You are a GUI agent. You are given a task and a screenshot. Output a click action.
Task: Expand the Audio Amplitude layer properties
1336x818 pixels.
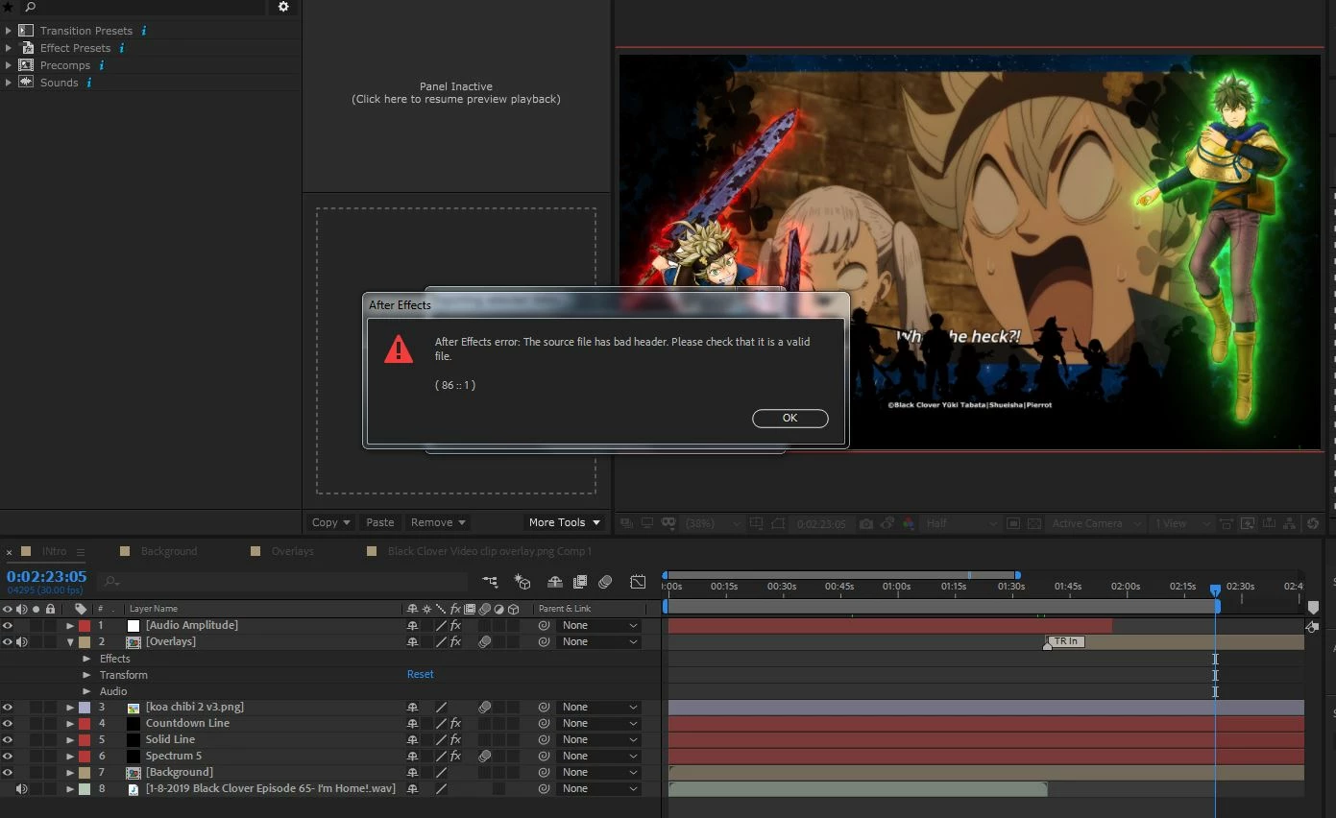(70, 625)
